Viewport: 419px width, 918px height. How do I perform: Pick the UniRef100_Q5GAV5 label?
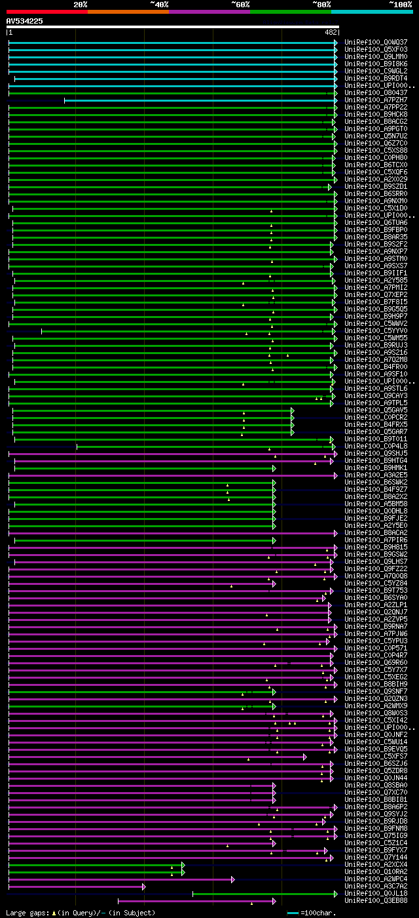pyautogui.click(x=376, y=410)
